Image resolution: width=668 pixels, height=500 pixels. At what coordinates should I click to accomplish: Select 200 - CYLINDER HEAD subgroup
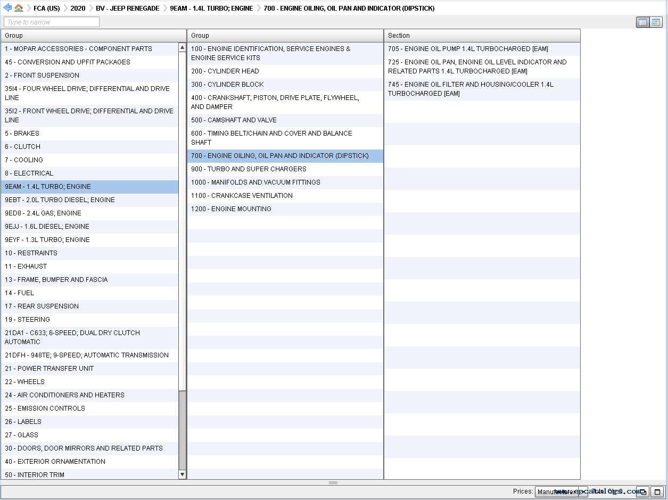(x=285, y=71)
